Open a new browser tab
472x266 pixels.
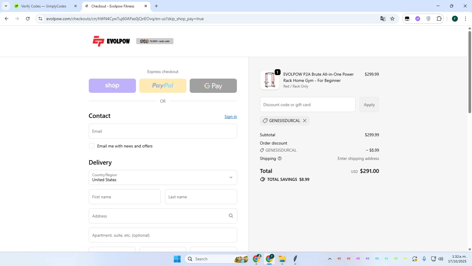click(156, 6)
